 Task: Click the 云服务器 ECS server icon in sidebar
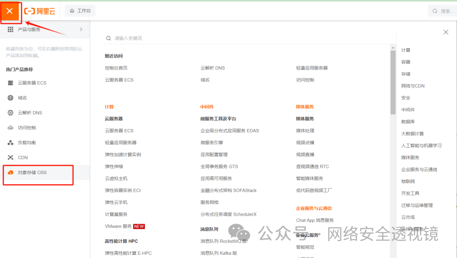tap(11, 83)
